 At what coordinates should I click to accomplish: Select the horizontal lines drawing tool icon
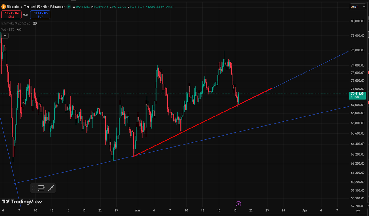click(42, 188)
